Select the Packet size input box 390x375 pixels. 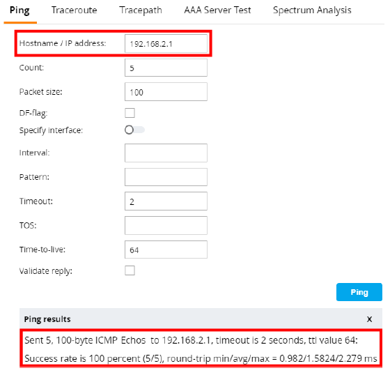[166, 92]
